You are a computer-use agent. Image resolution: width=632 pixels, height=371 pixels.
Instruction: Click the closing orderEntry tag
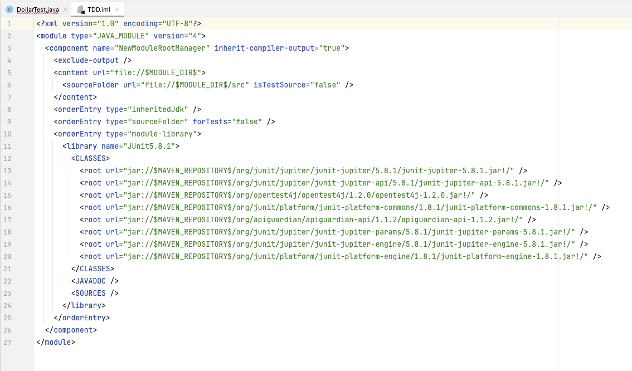[82, 318]
